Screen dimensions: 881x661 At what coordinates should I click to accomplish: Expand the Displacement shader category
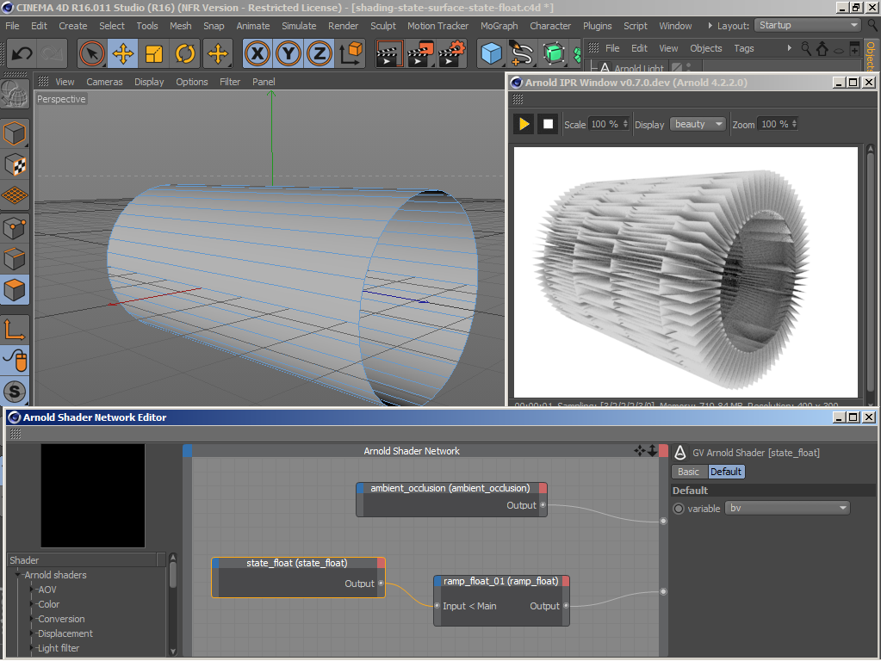tap(65, 633)
